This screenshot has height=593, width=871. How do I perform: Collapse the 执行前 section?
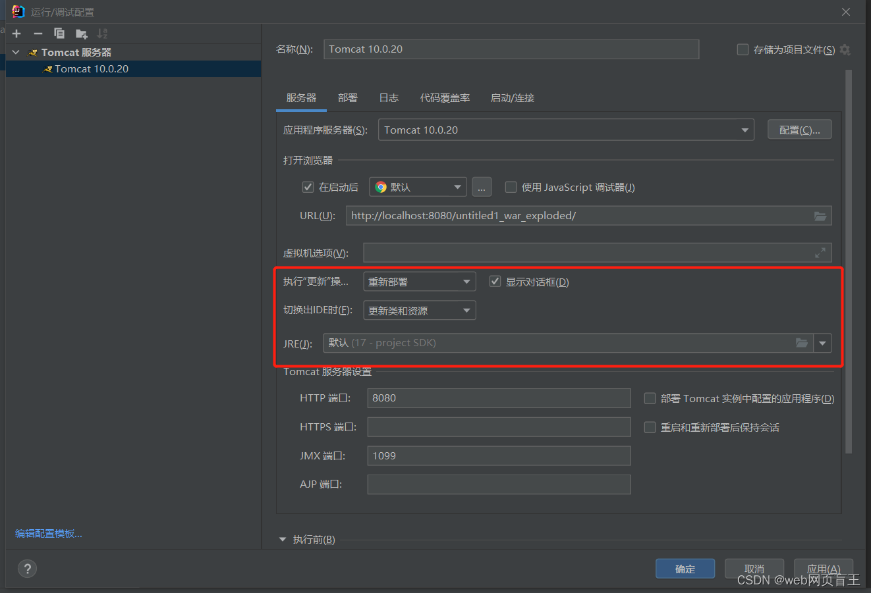pyautogui.click(x=283, y=540)
